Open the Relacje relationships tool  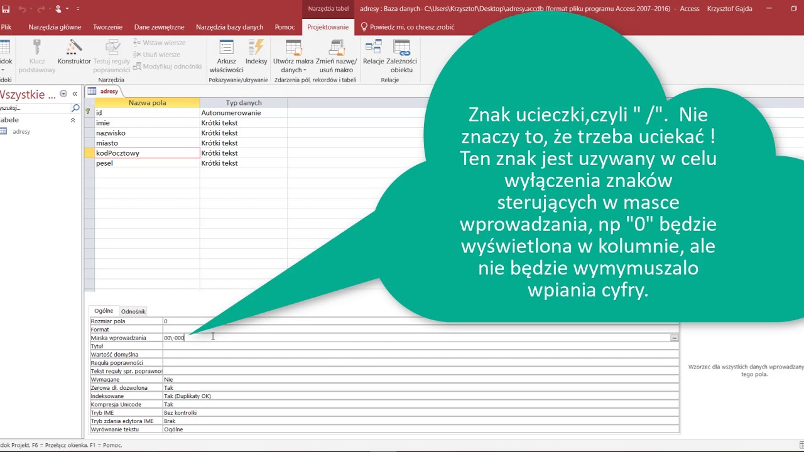[x=373, y=53]
